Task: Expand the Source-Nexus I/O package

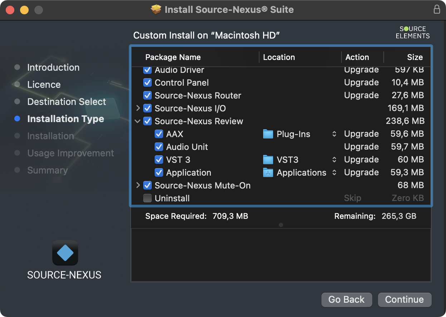Action: (x=138, y=109)
